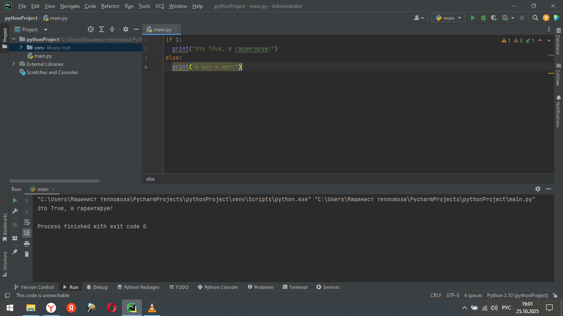Open the Refactor menu
563x316 pixels.
pos(110,6)
